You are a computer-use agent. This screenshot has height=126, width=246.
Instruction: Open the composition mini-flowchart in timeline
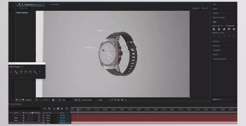click(44, 109)
